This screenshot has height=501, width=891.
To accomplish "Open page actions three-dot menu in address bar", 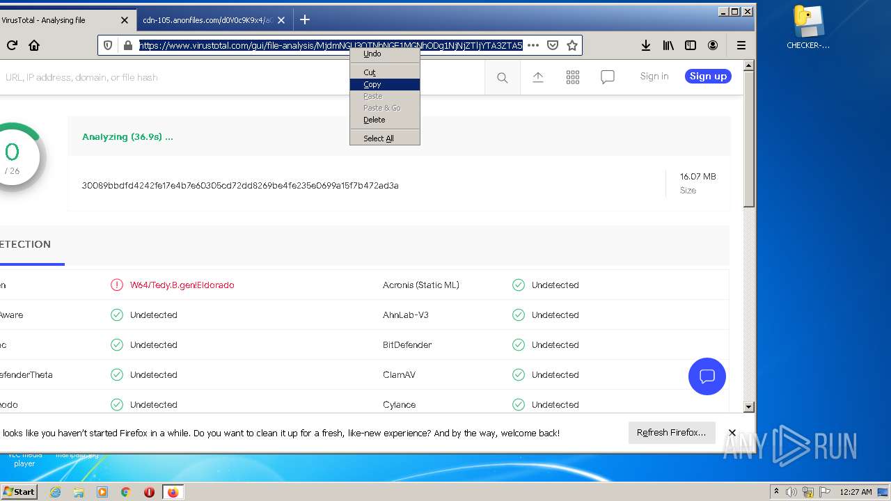I will click(533, 45).
